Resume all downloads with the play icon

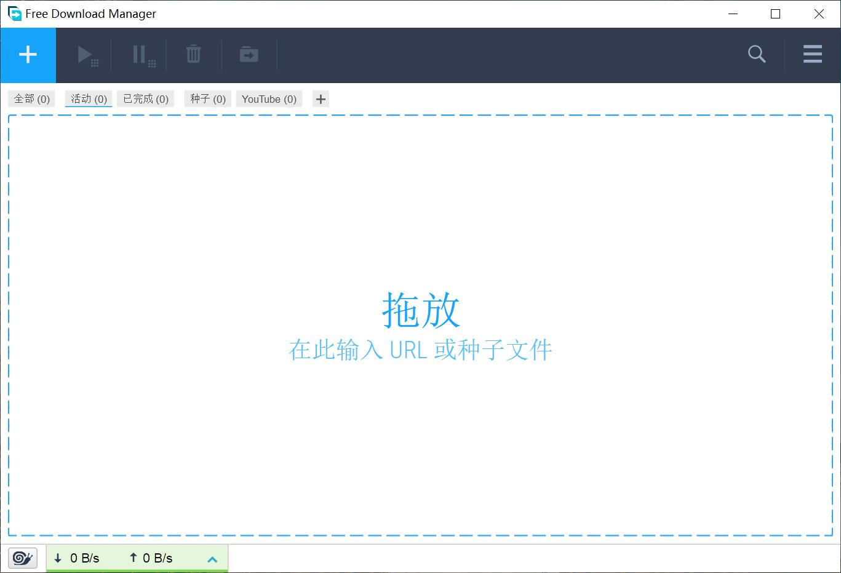pyautogui.click(x=85, y=55)
